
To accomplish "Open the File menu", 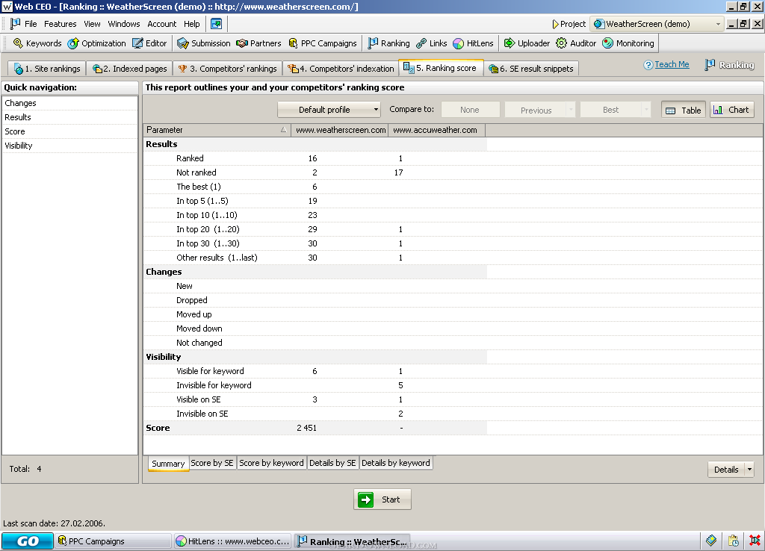I will click(x=31, y=24).
